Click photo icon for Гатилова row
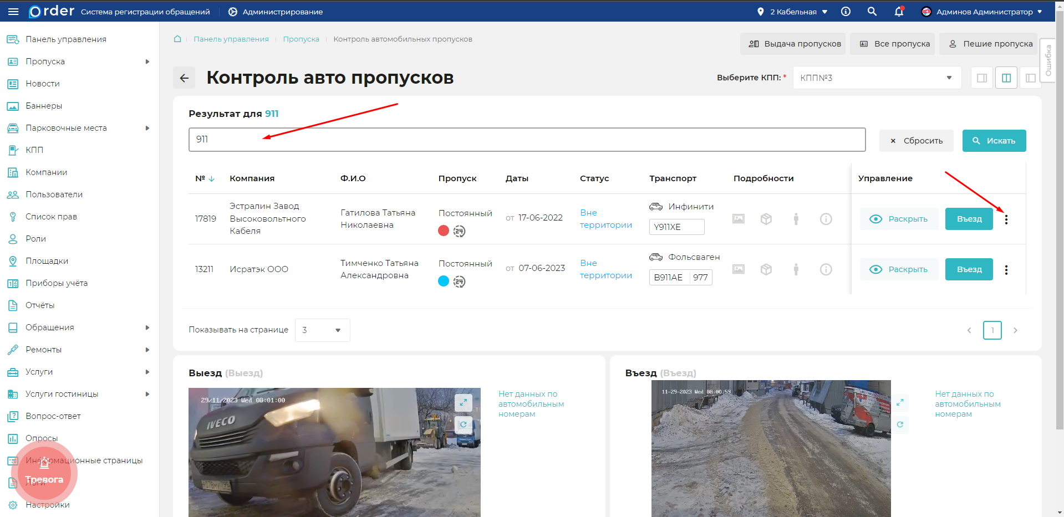1064x517 pixels. (x=739, y=219)
